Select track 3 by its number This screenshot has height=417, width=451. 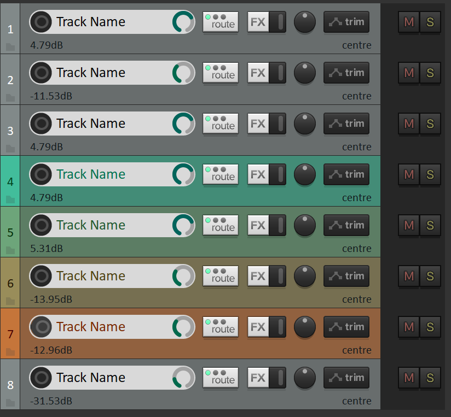tap(10, 131)
